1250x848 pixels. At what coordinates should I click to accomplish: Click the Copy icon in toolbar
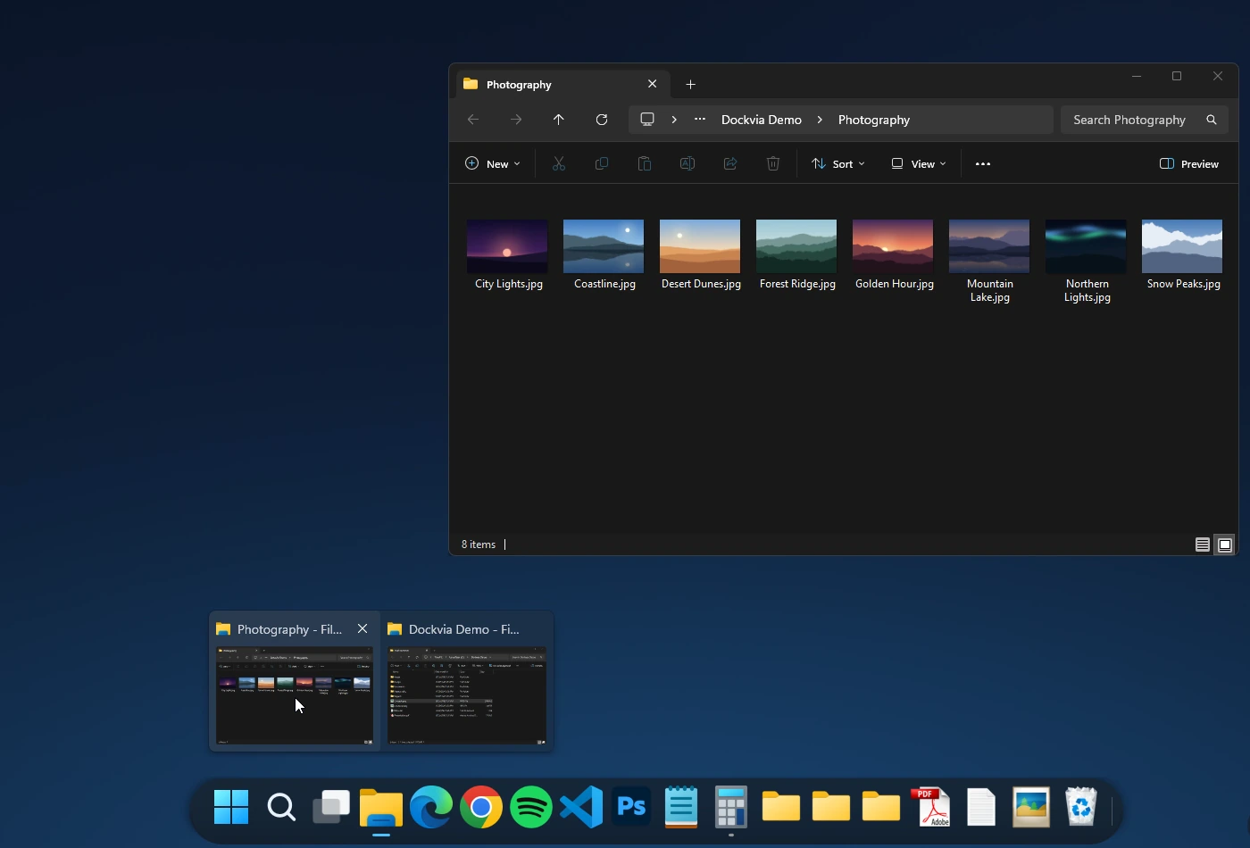coord(602,163)
